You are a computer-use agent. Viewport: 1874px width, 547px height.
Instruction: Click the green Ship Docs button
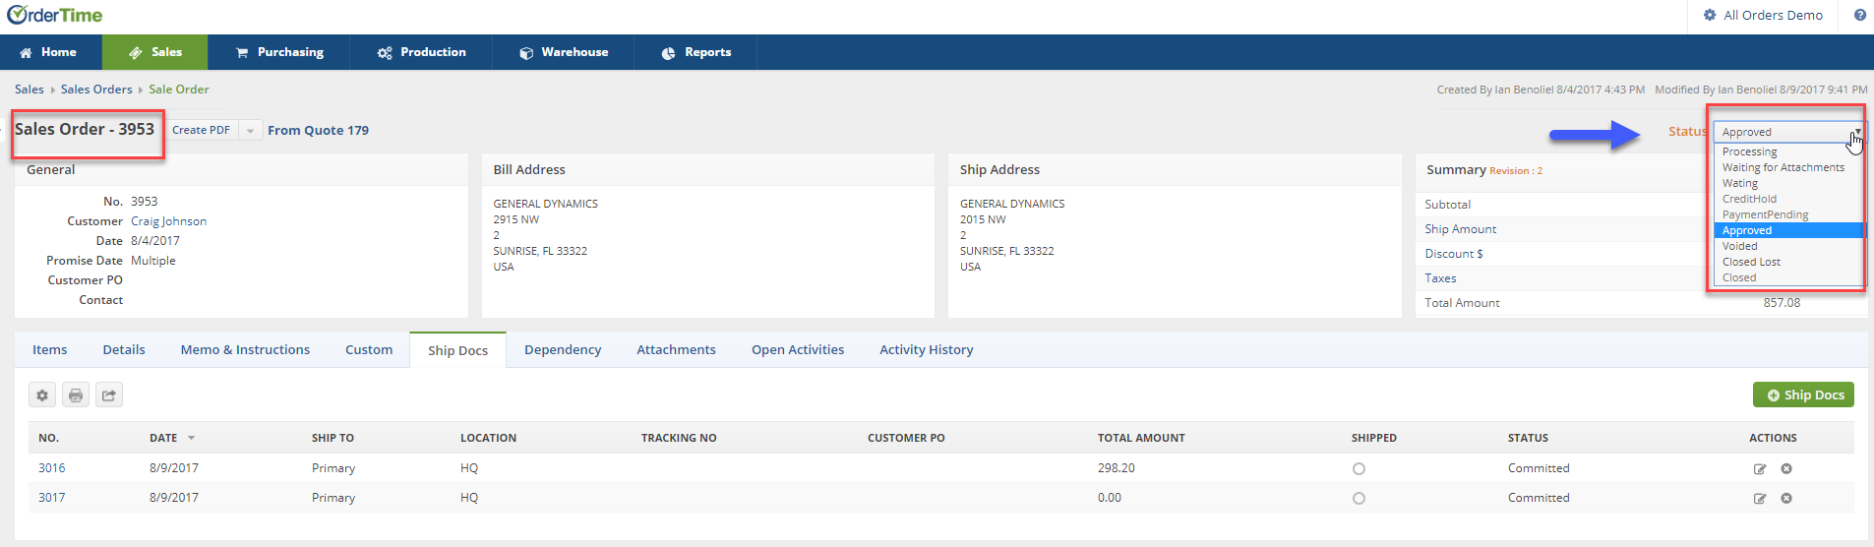[x=1803, y=395]
